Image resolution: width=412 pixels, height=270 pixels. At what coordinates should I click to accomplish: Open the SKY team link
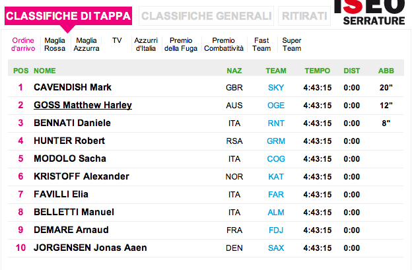[x=276, y=87]
